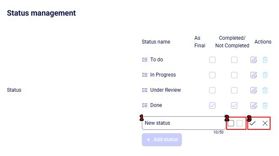
Task: Cancel new status with X icon
Action: click(x=265, y=123)
